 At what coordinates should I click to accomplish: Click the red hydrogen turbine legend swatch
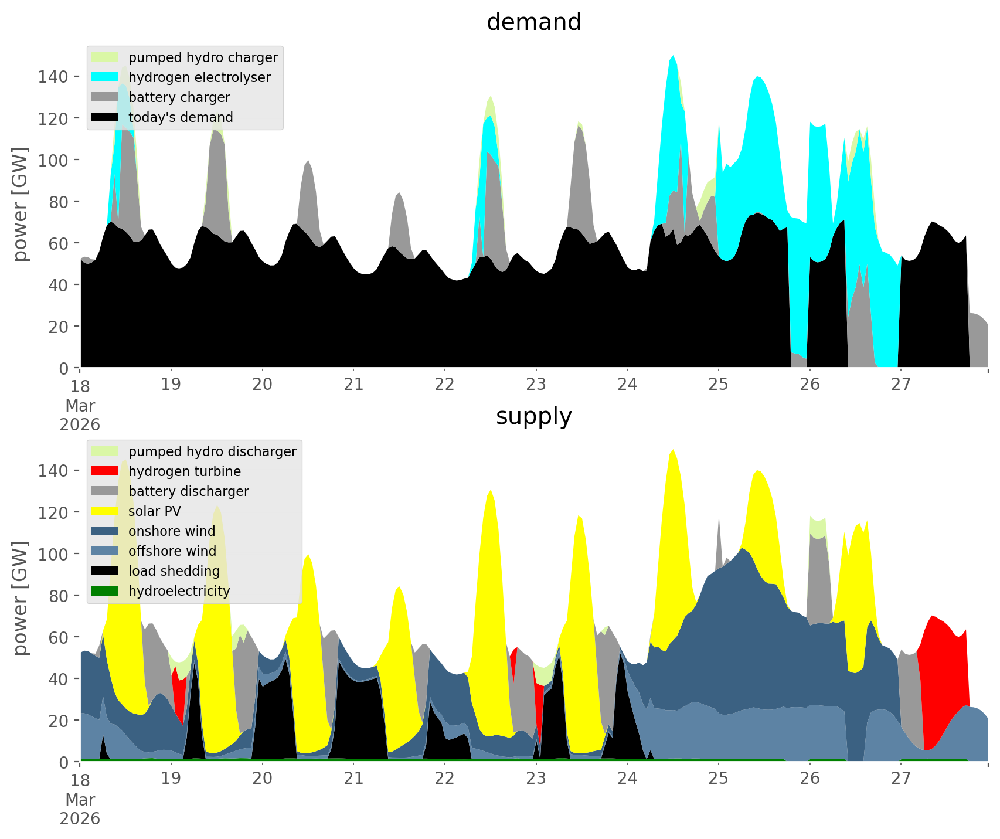105,471
